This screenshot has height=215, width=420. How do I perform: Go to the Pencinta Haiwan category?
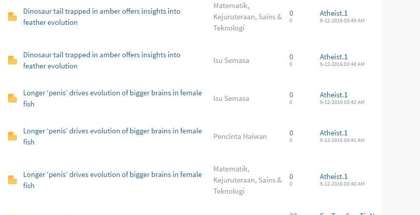coord(240,136)
